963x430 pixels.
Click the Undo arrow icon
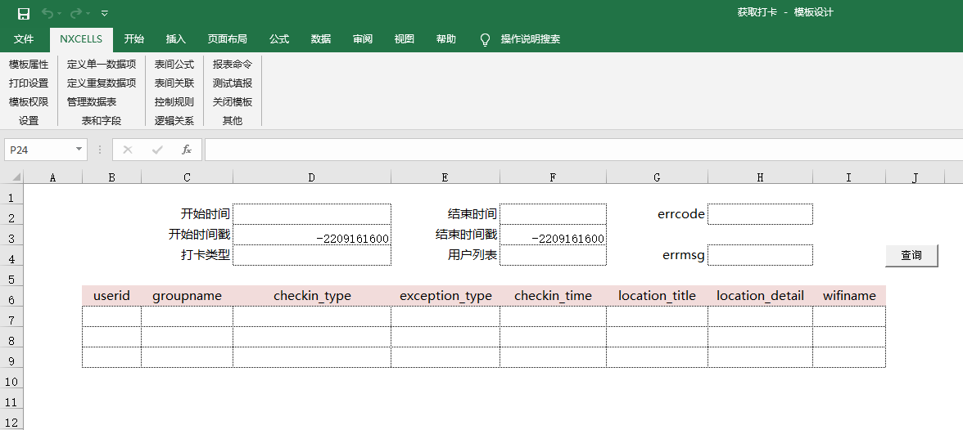47,13
